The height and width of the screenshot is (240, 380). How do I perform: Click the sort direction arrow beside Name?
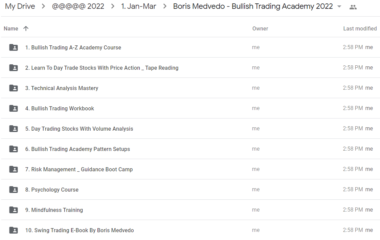26,29
